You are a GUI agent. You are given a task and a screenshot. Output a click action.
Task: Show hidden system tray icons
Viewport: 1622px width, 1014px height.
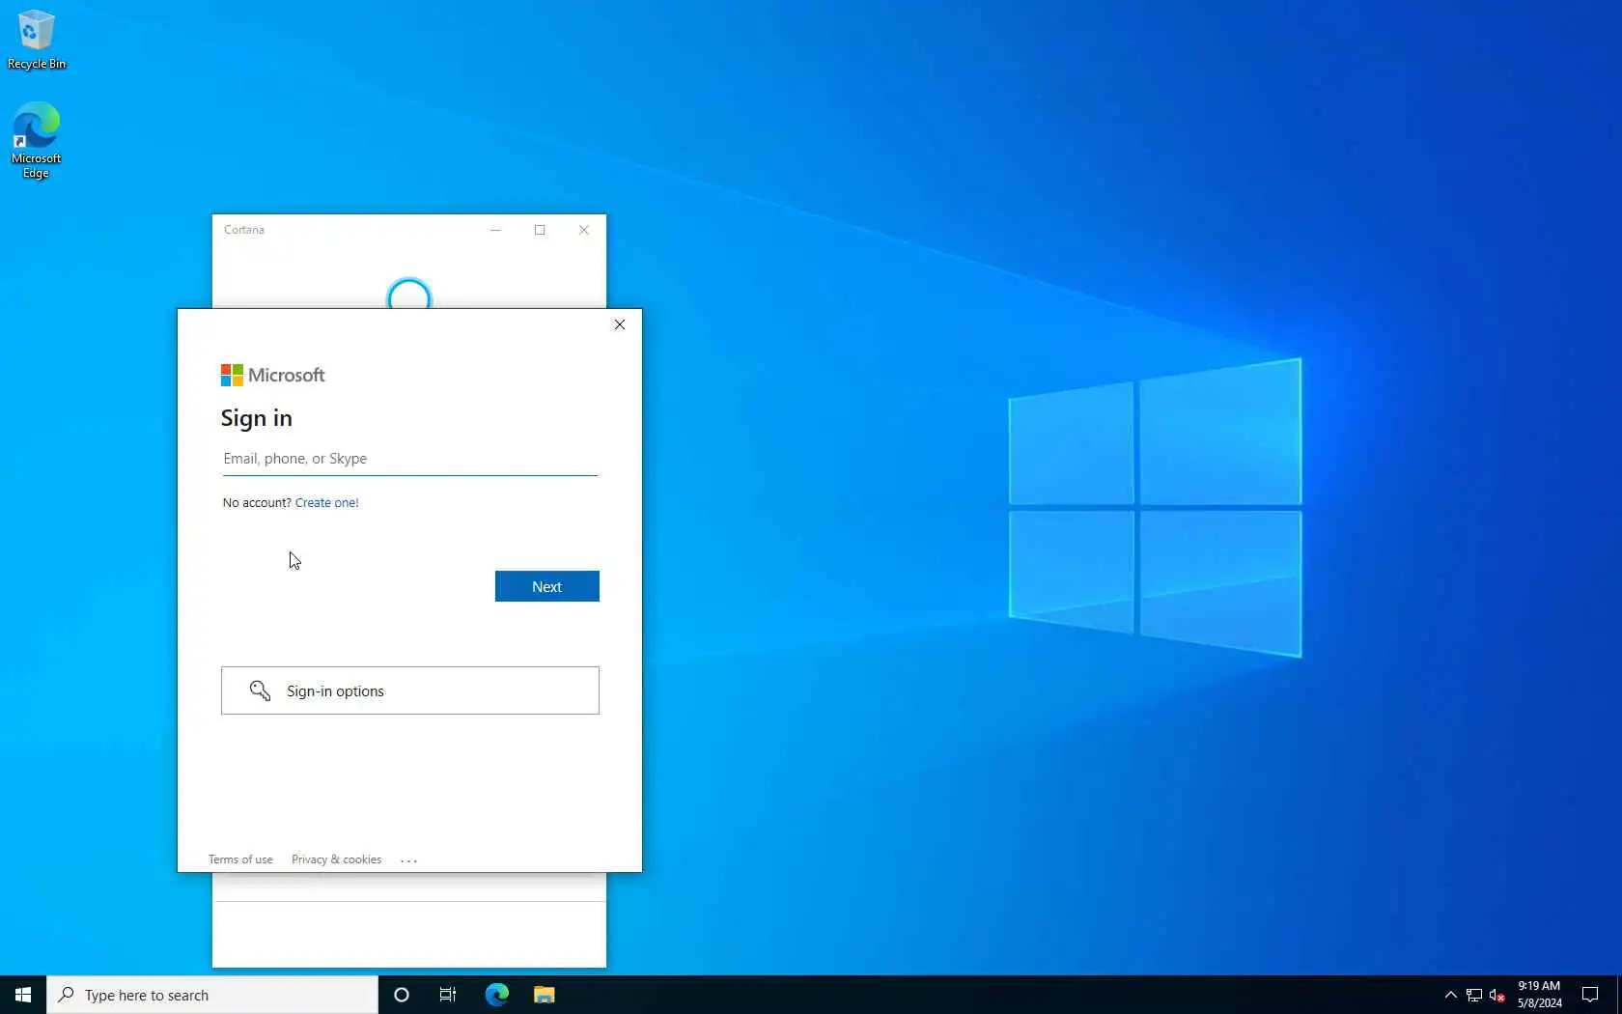(1450, 995)
